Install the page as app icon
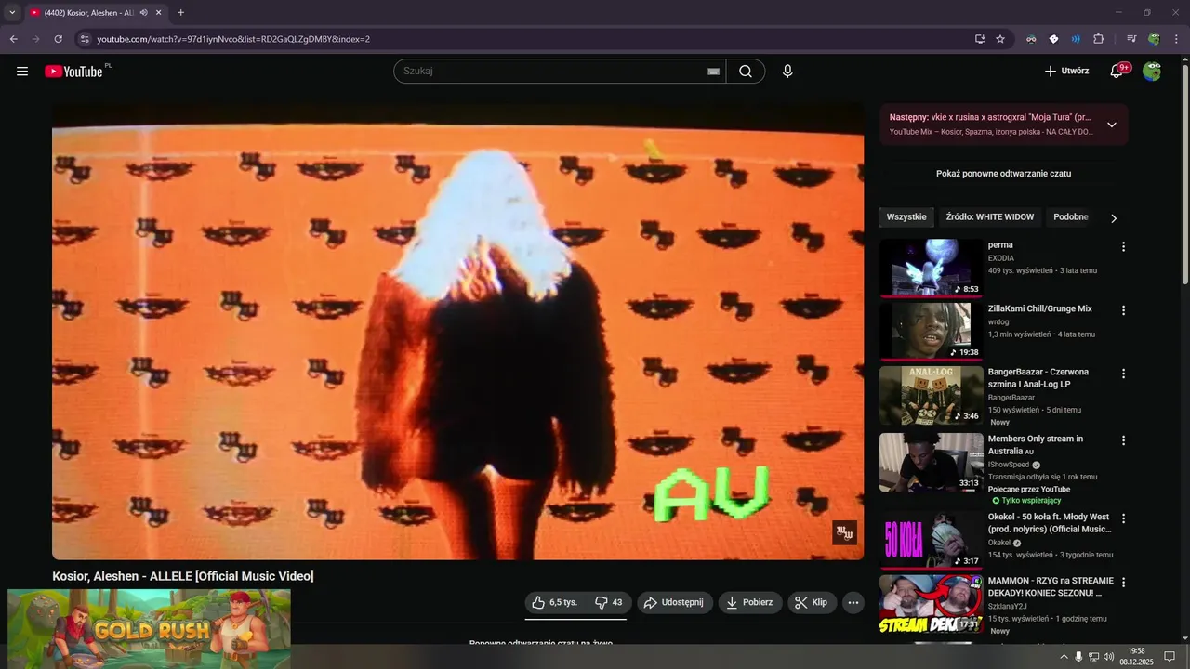The image size is (1190, 669). pyautogui.click(x=980, y=39)
